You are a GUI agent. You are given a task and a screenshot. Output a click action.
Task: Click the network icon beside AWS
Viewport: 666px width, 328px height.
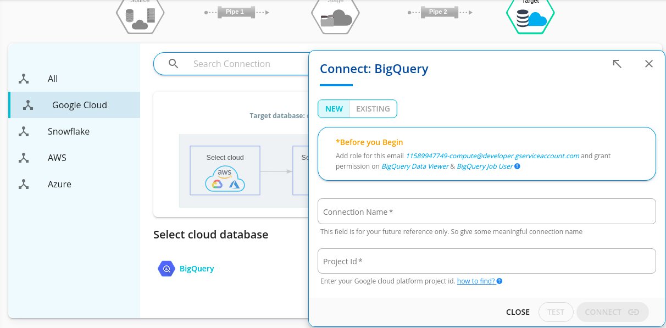[x=24, y=158]
